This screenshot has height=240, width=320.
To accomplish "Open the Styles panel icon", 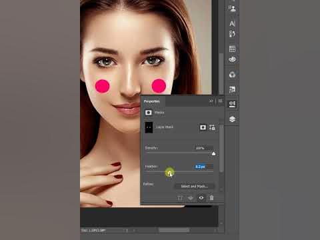I will [x=232, y=89].
